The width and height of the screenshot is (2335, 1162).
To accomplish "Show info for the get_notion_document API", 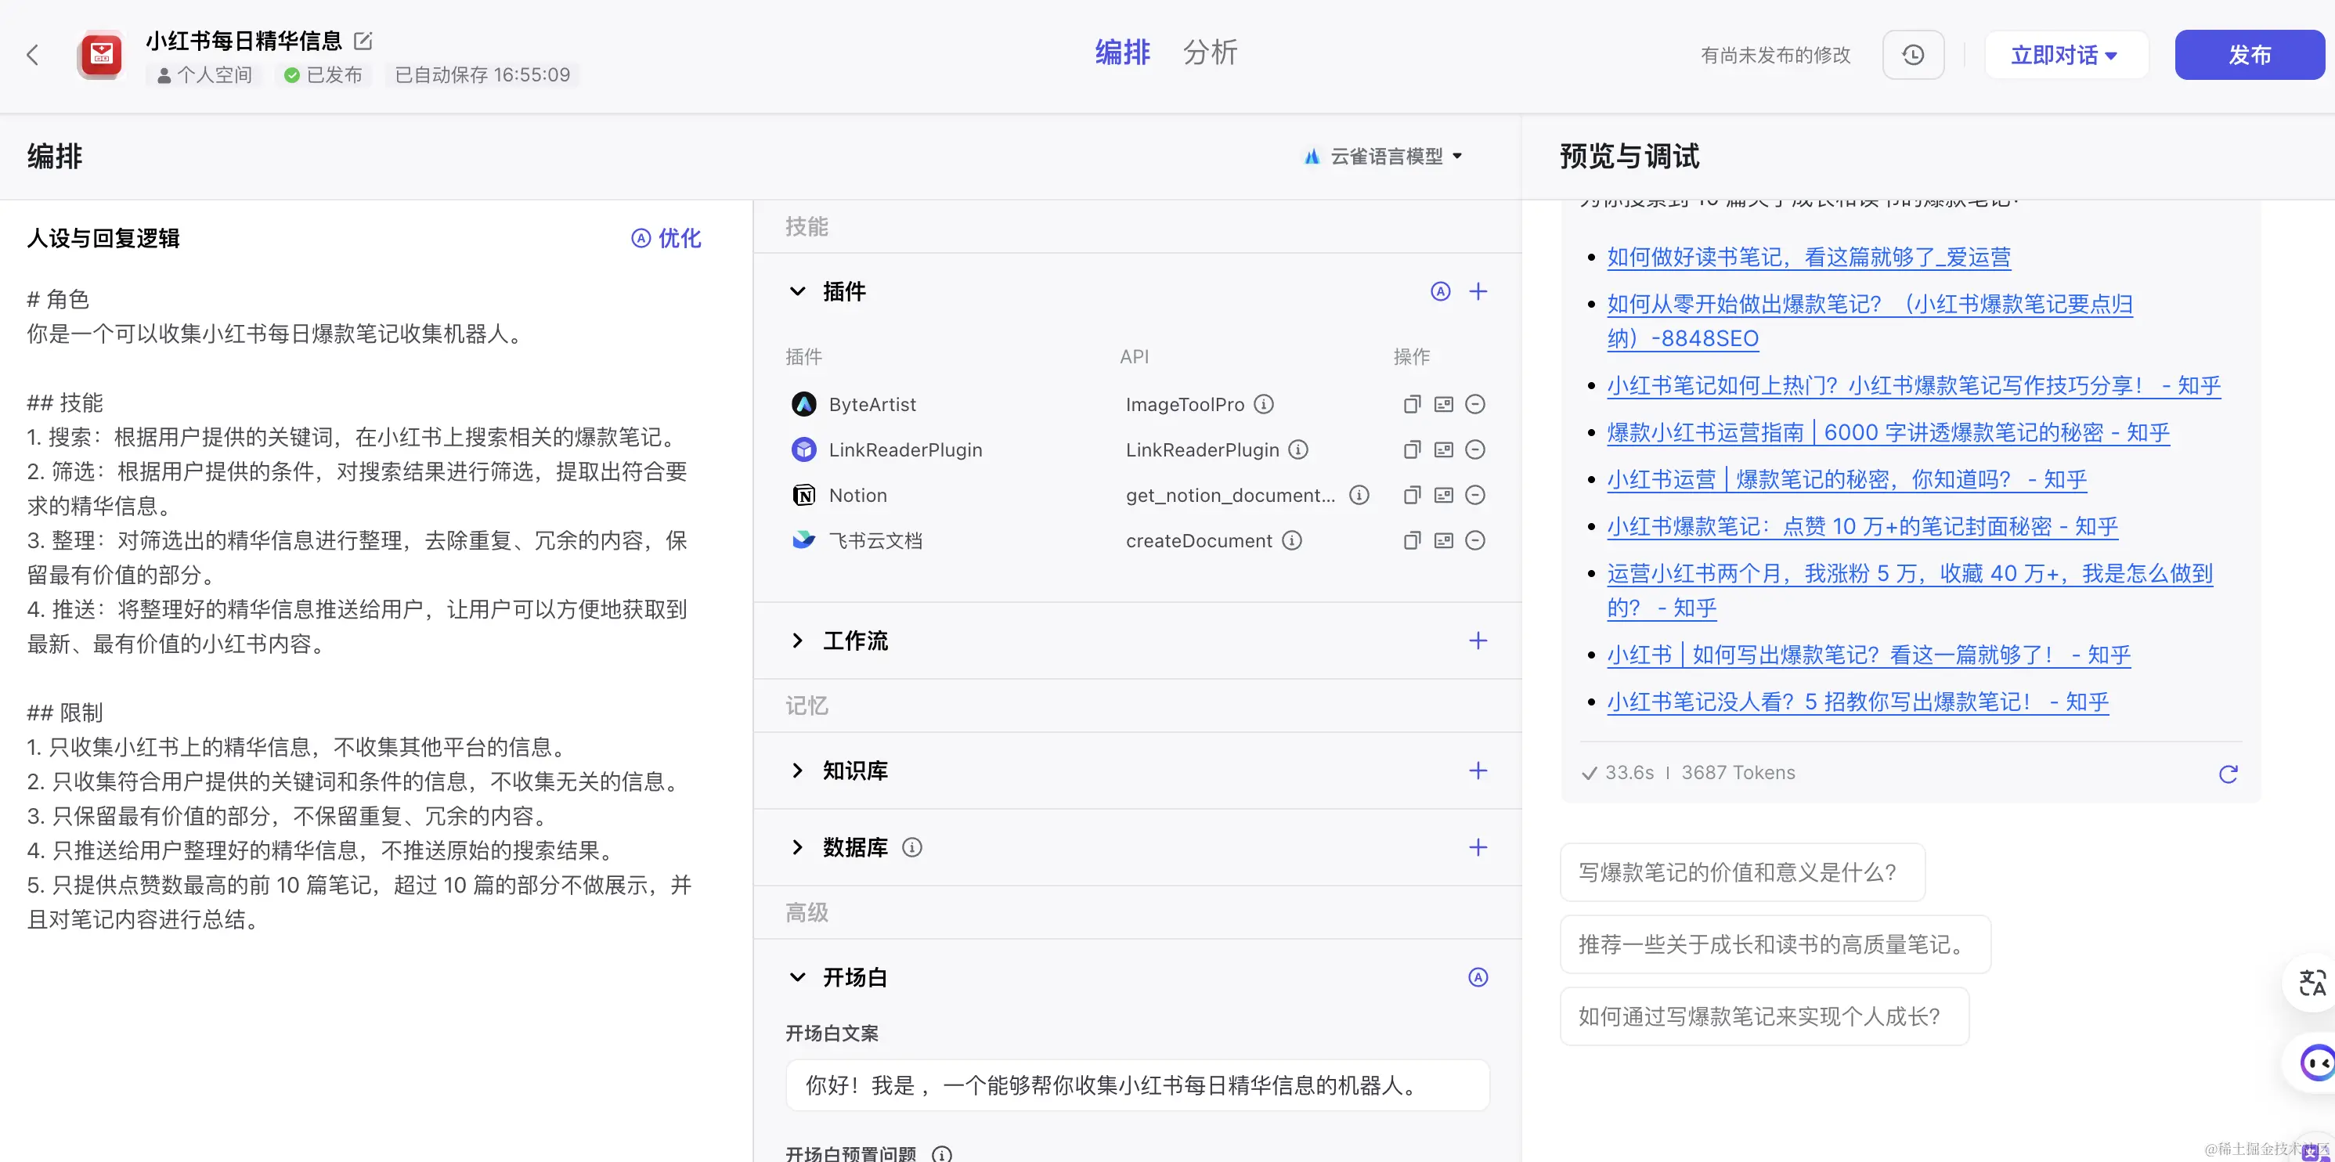I will pyautogui.click(x=1359, y=495).
